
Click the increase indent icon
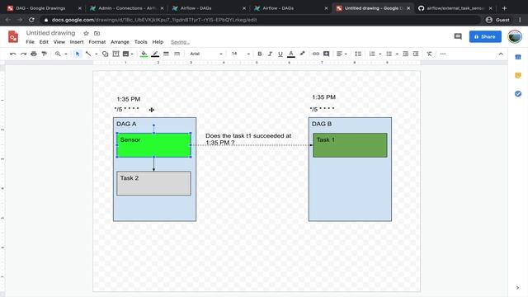click(416, 54)
